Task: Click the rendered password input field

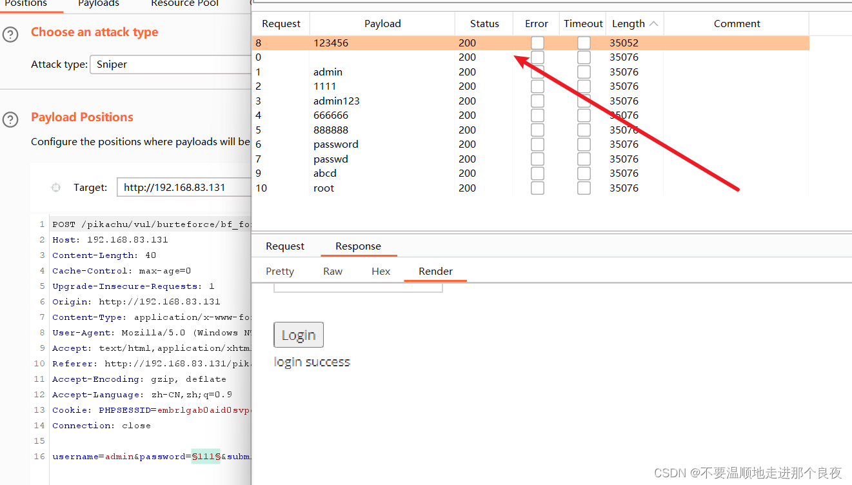Action: tap(358, 288)
